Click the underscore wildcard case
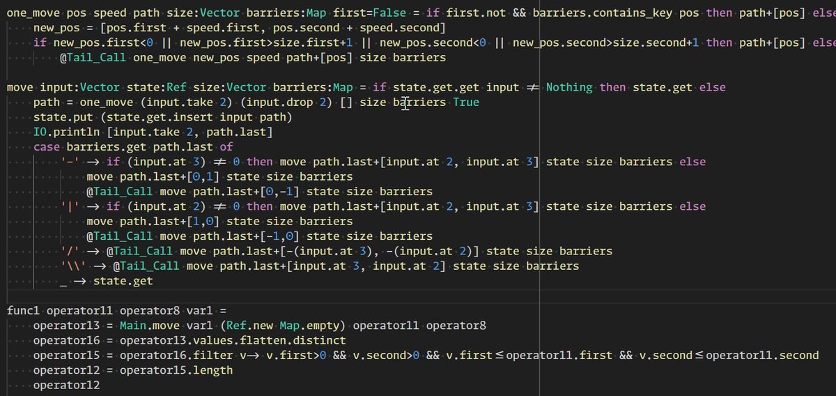Screen dimensions: 836x396 click(63, 280)
